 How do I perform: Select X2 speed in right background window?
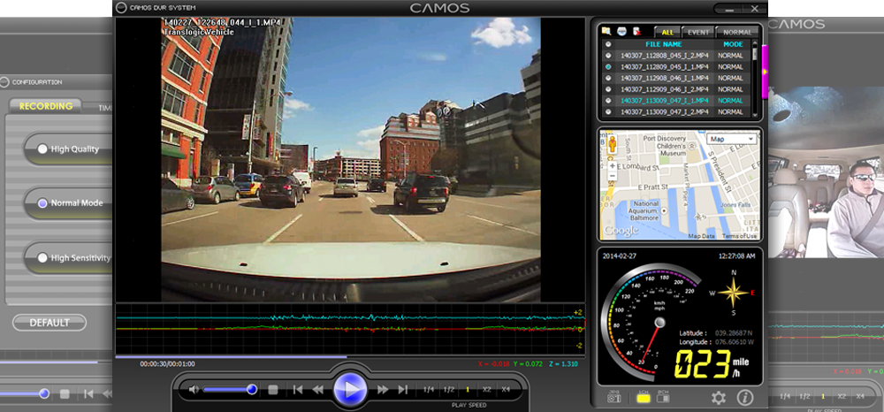click(x=842, y=397)
